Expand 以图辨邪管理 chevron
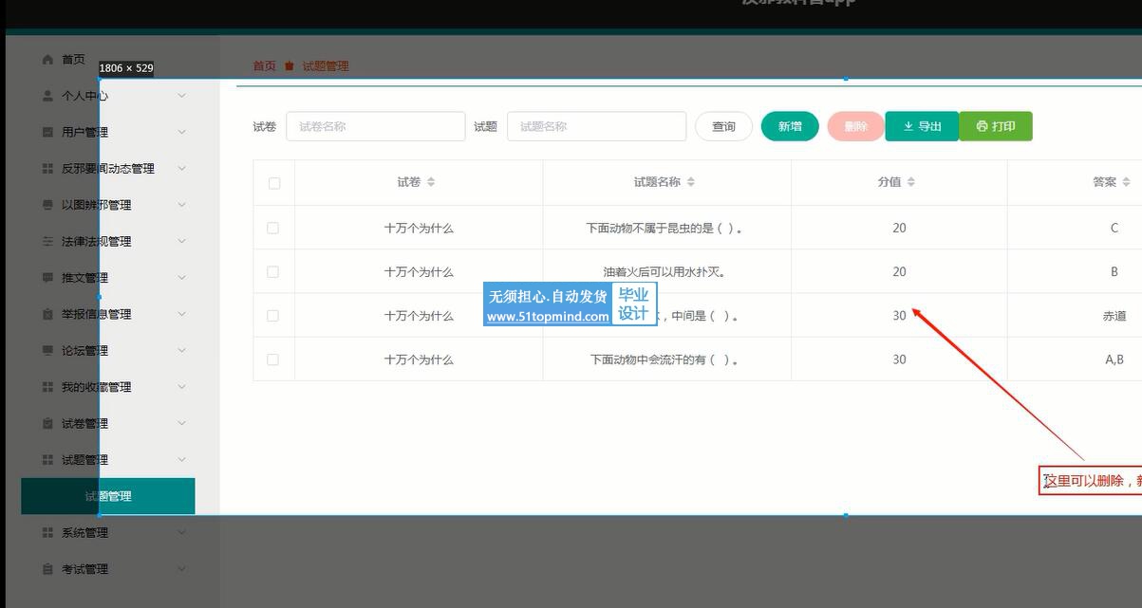The height and width of the screenshot is (608, 1142). pos(181,205)
